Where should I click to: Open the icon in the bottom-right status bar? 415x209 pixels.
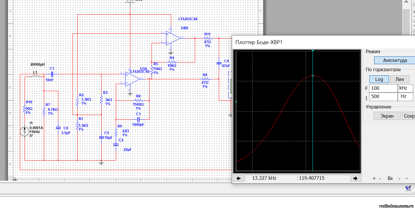click(408, 188)
